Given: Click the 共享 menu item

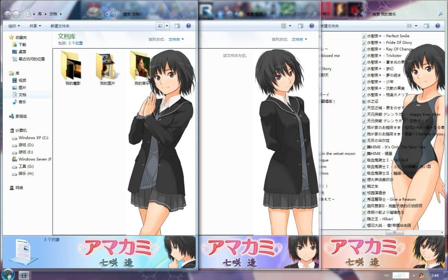Looking at the screenshot, I should tap(35, 25).
